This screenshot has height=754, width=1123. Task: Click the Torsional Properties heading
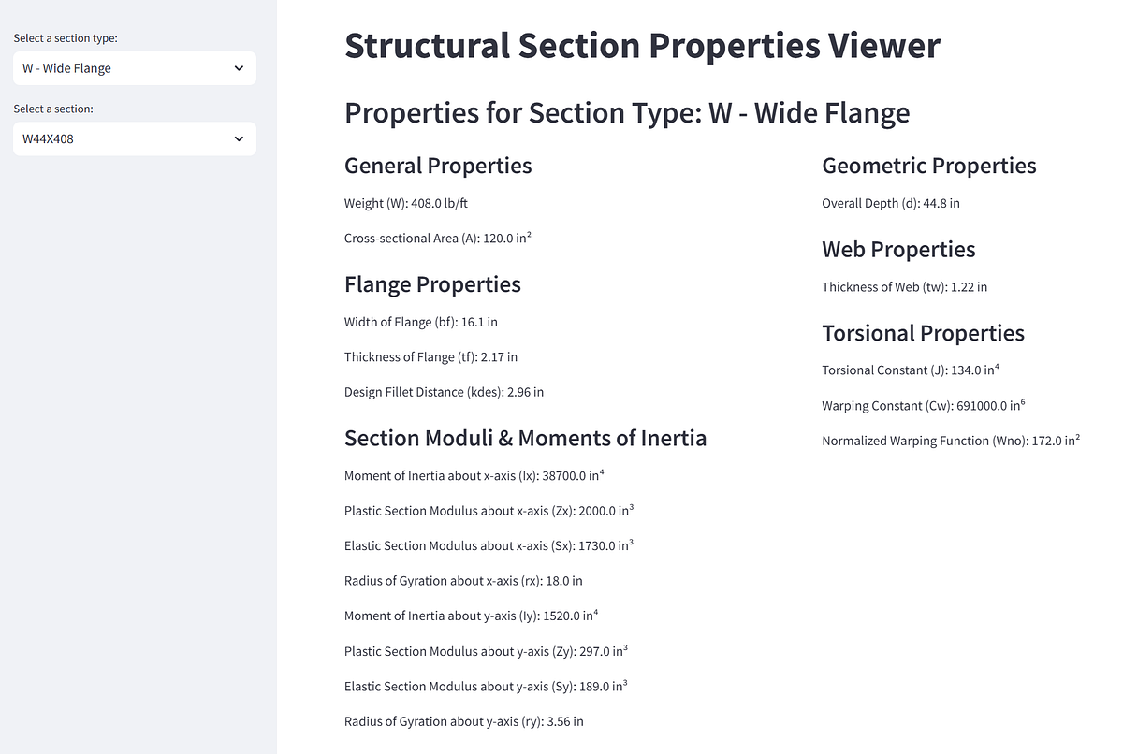pos(923,333)
